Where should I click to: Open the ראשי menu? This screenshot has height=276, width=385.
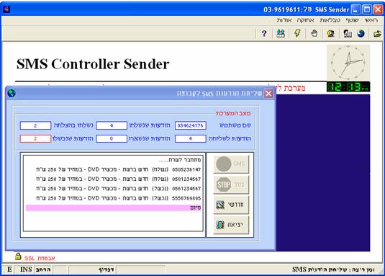[x=371, y=20]
